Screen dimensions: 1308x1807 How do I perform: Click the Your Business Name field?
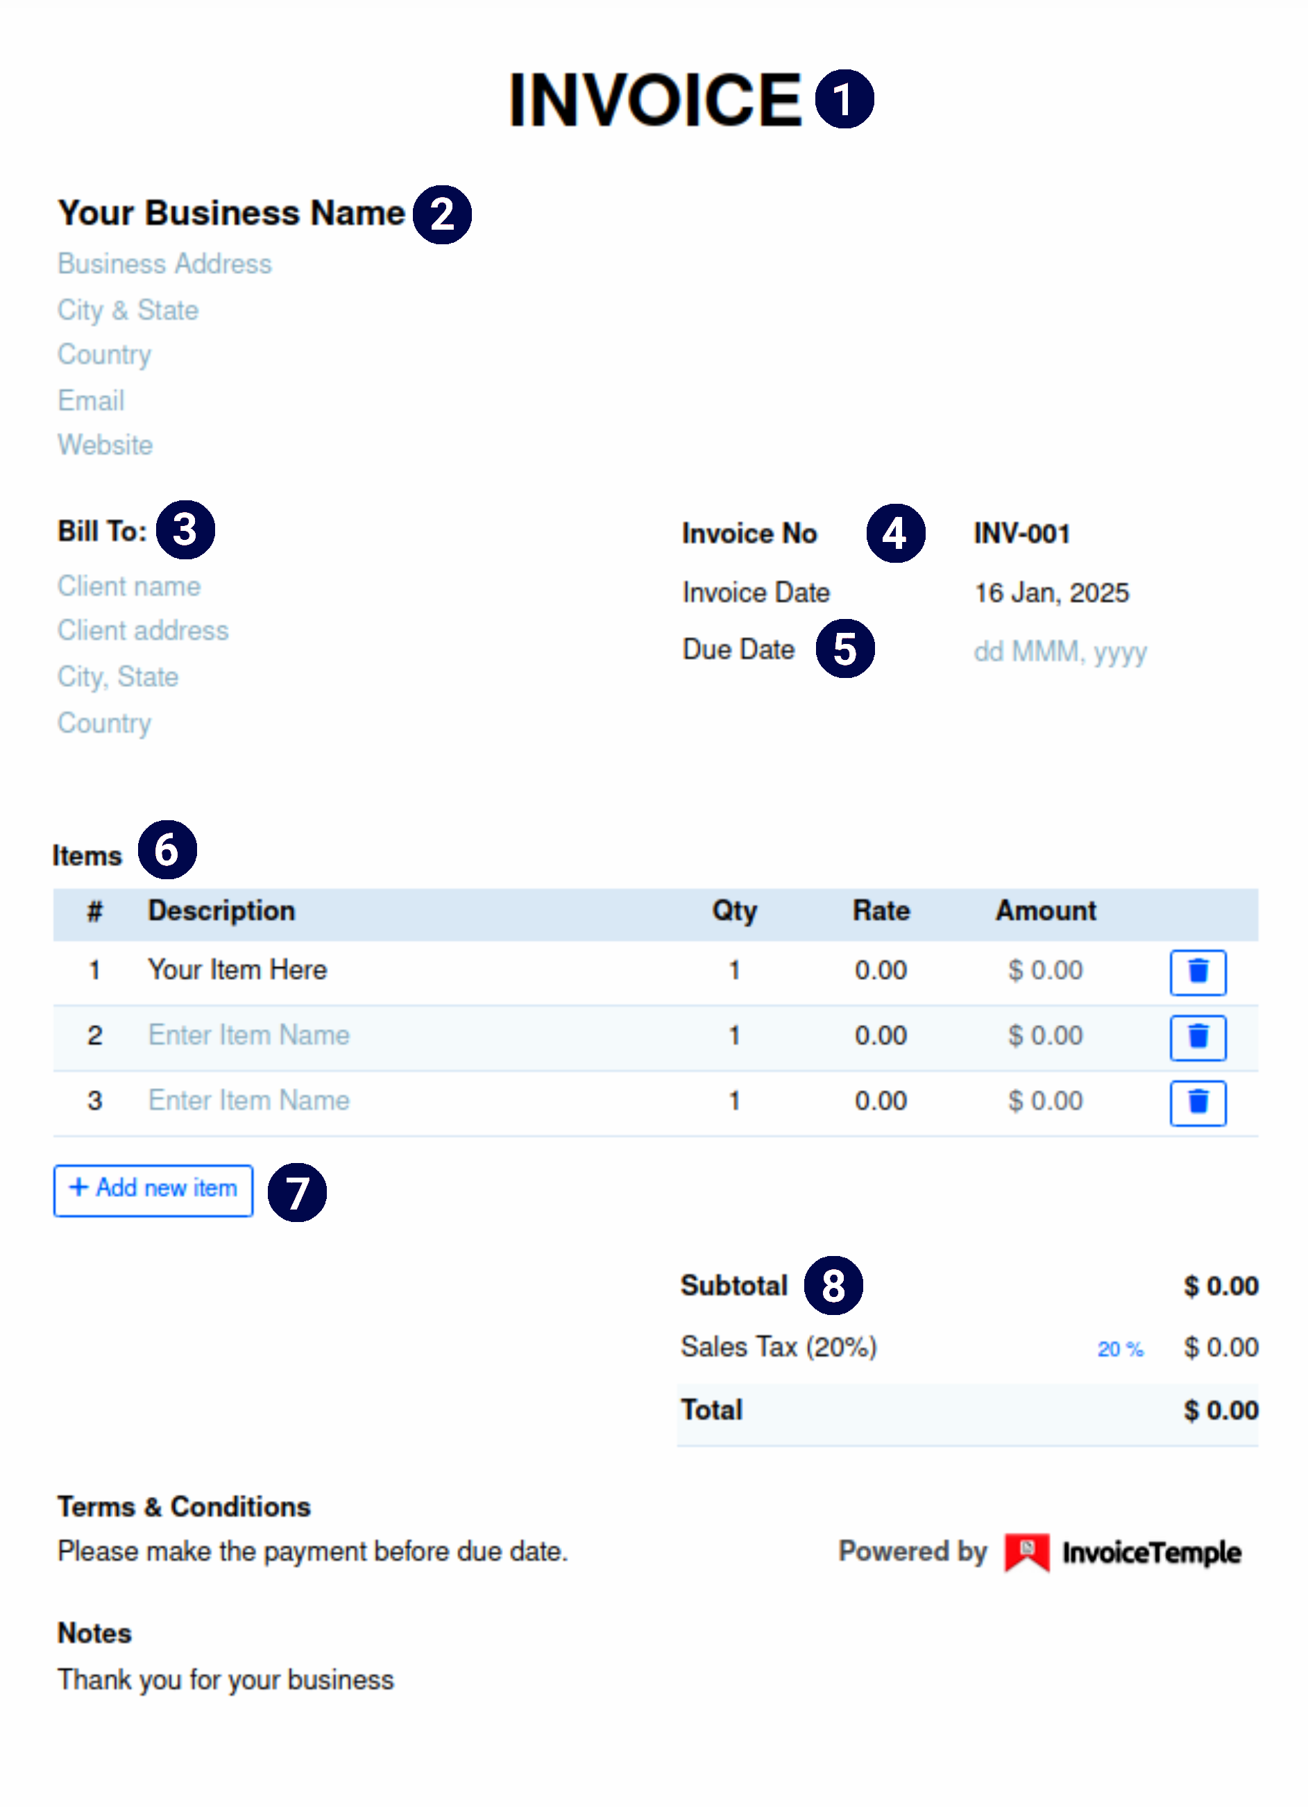[x=231, y=214]
